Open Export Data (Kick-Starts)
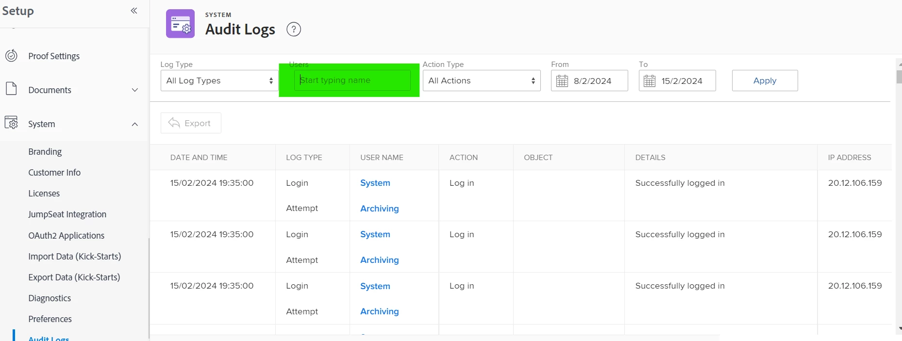The width and height of the screenshot is (902, 341). coord(74,277)
